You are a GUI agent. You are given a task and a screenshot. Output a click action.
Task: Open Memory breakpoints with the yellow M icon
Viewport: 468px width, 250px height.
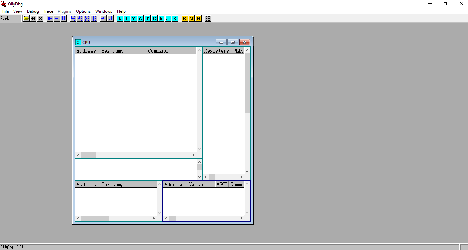(192, 19)
